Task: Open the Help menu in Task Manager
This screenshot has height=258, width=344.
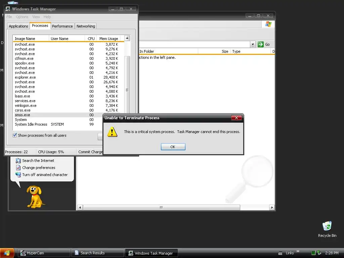Action: (47, 17)
